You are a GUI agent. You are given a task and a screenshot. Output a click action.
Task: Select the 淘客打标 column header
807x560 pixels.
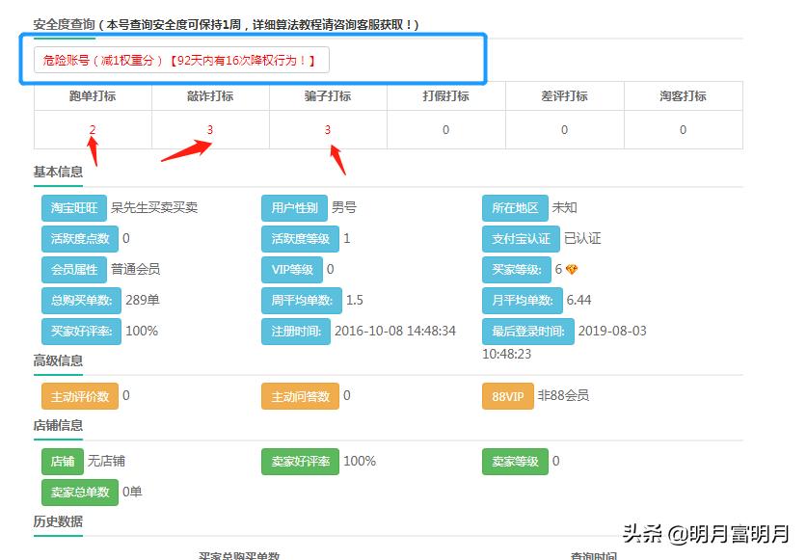click(684, 95)
